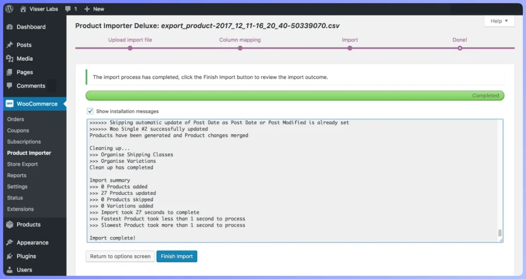Click 'Import took 27 seconds to complete' line
Viewport: 526px width, 279px height.
pos(144,212)
